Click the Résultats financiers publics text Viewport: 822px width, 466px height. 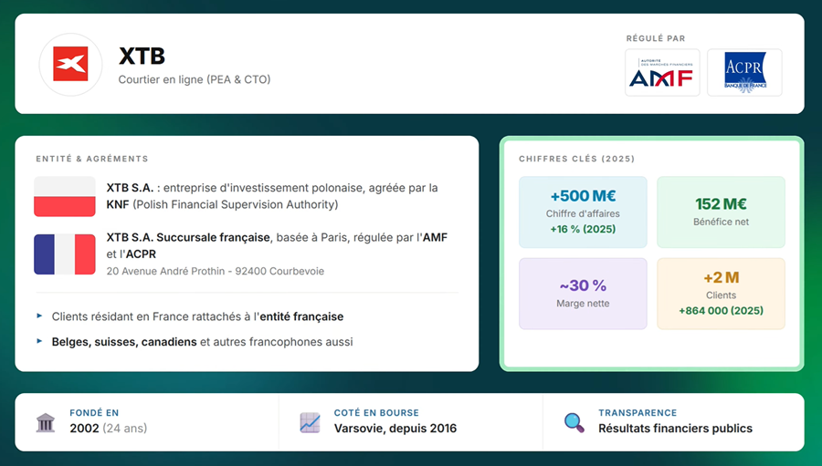point(675,429)
